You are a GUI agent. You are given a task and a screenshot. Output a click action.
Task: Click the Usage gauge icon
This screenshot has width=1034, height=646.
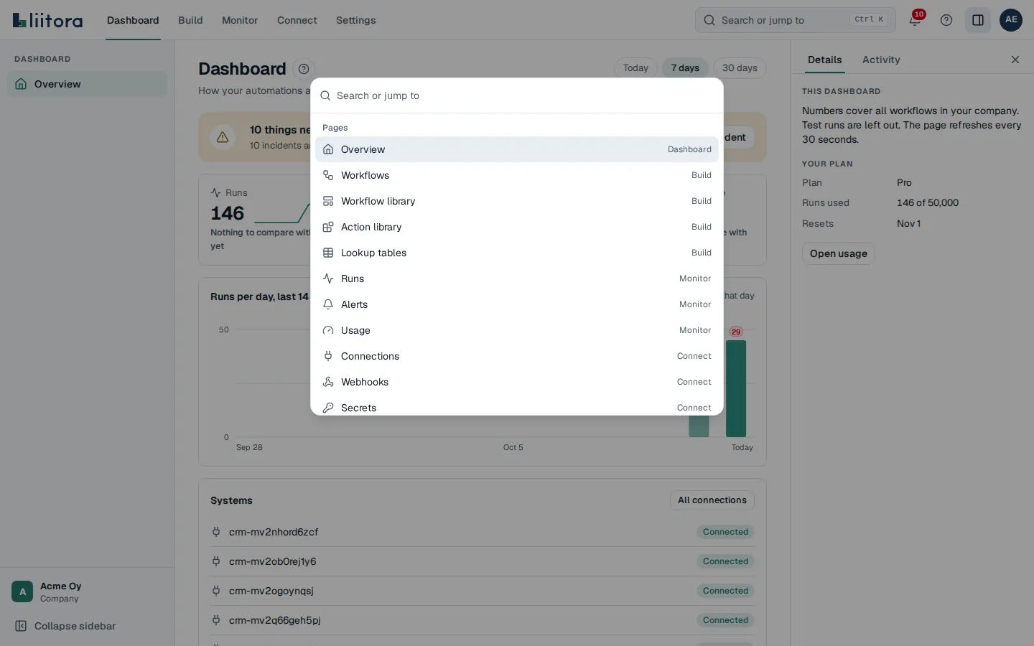coord(328,330)
